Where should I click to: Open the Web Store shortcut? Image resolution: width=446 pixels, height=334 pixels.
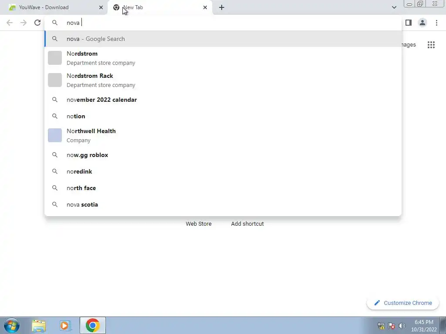199,224
